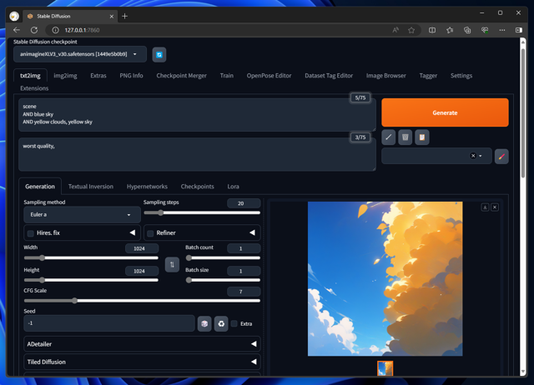Screen dimensions: 534x385
Task: Click the Seed input field
Action: pos(109,323)
